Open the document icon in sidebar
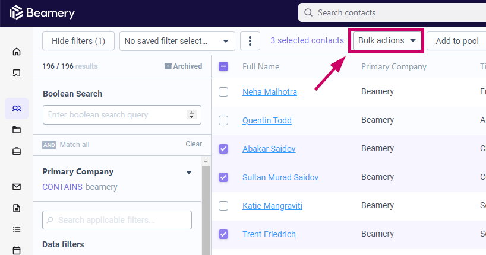Viewport: 486px width, 255px height. coord(17,208)
